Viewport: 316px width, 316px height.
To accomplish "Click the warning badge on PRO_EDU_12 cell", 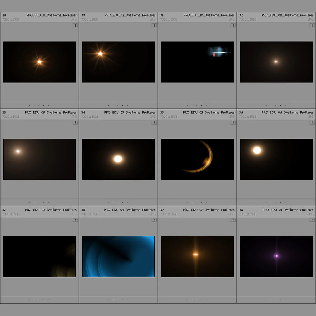I will 154,26.
